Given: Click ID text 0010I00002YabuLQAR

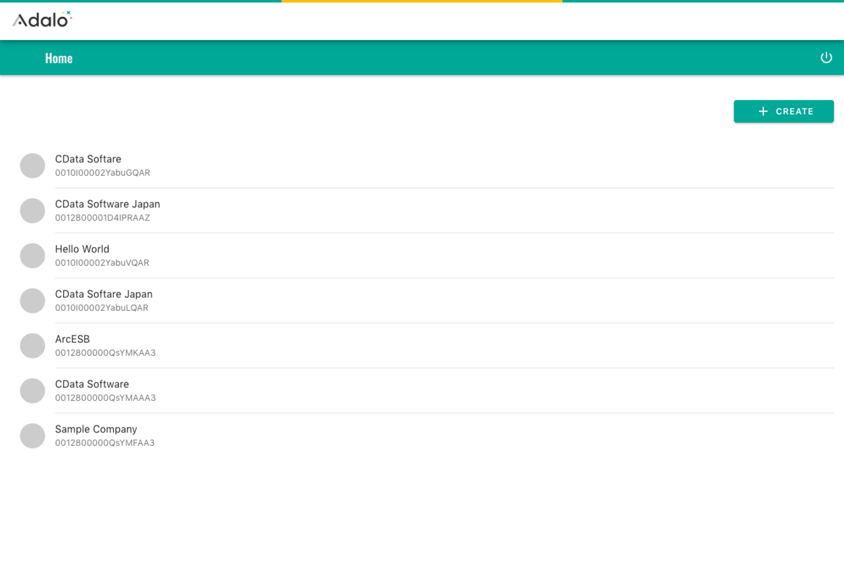Looking at the screenshot, I should tap(102, 308).
